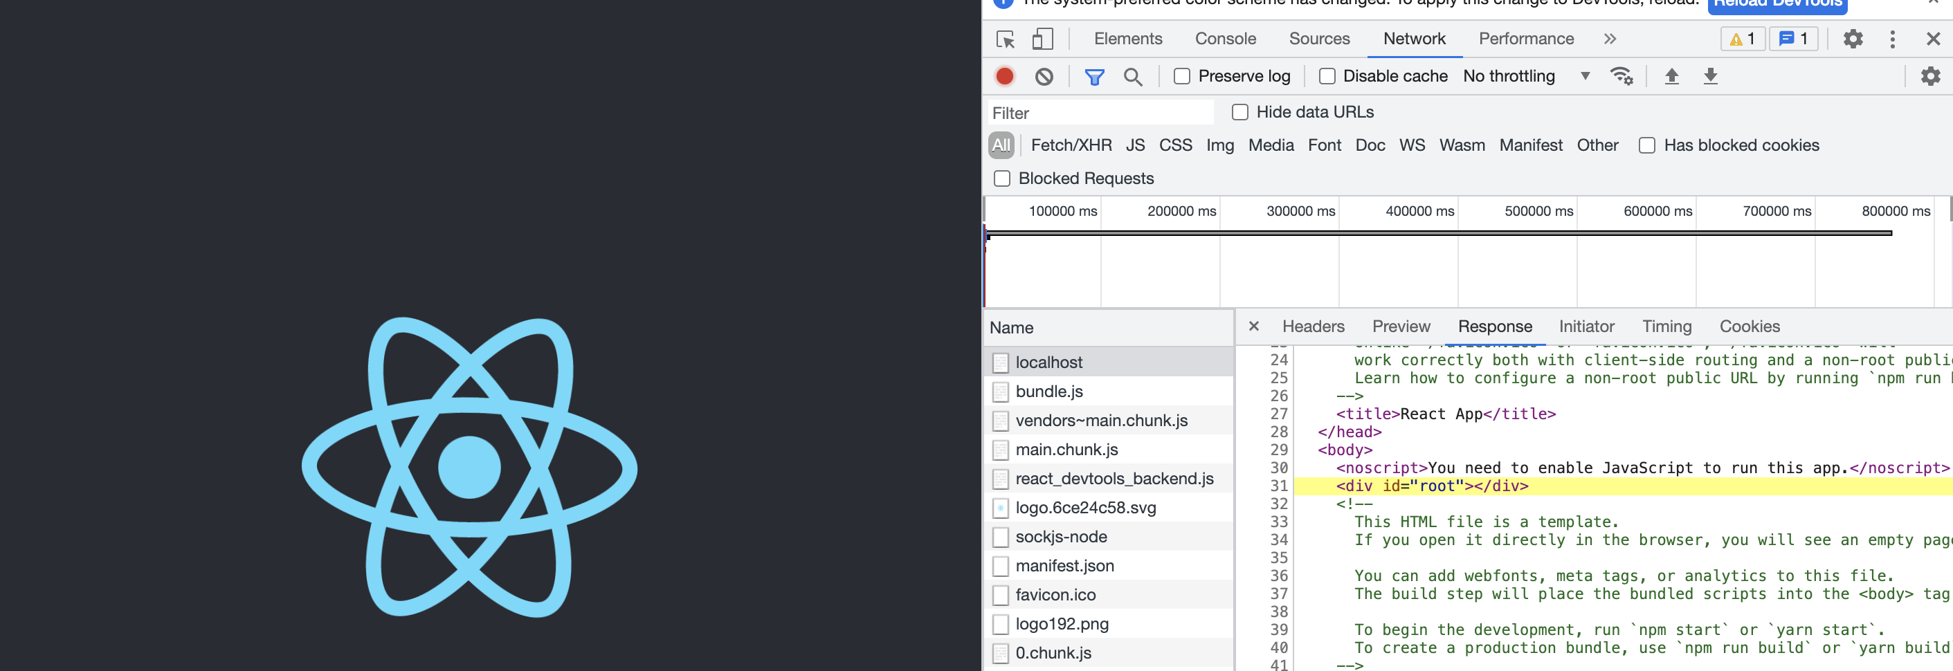Image resolution: width=1953 pixels, height=671 pixels.
Task: Select the 0.chunk.js request row
Action: click(1109, 653)
